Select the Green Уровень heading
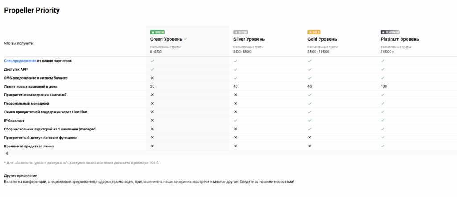 click(x=166, y=39)
